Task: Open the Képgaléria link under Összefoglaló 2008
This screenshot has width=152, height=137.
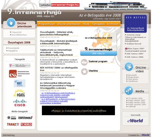Action: coord(13,51)
